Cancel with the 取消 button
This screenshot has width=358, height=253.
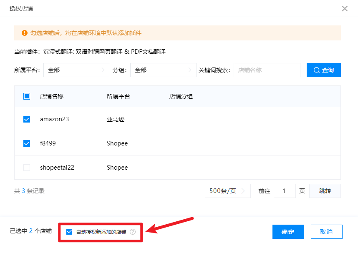click(326, 232)
